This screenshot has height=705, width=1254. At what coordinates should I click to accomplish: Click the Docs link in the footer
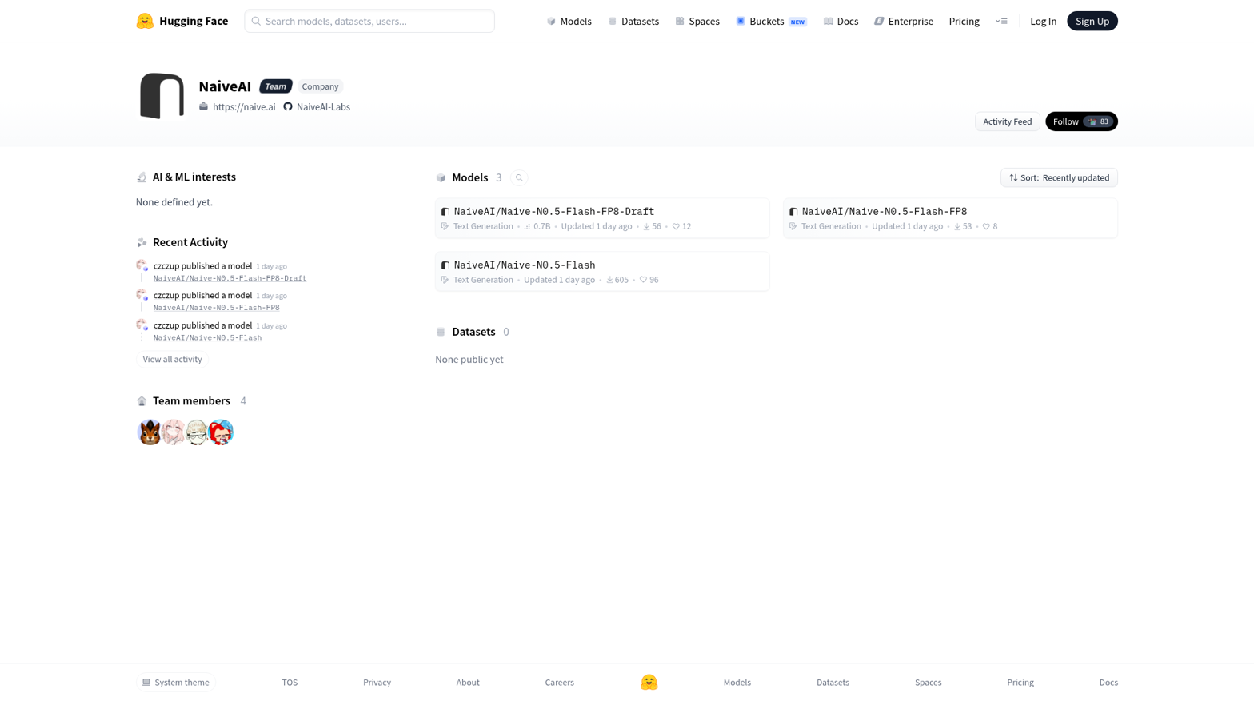pos(1108,682)
